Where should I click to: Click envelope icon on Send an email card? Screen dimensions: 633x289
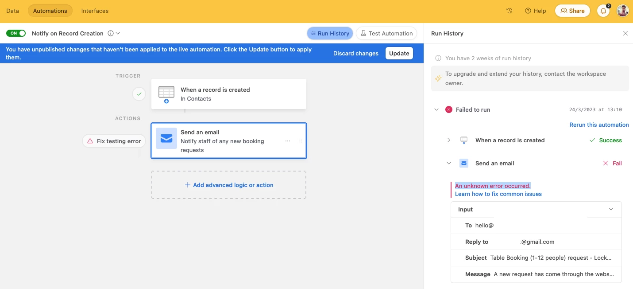pos(166,138)
